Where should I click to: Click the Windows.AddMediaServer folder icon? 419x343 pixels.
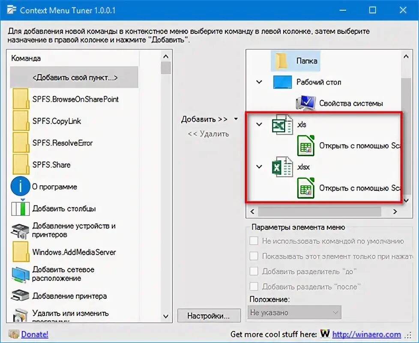20,252
